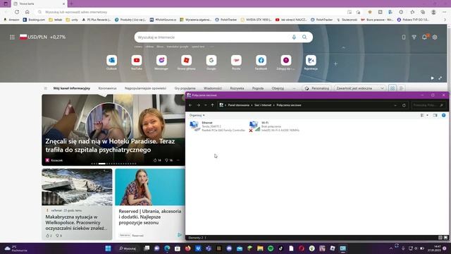Open Microsoft Edge from the taskbar
The width and height of the screenshot is (451, 254).
coord(167,248)
